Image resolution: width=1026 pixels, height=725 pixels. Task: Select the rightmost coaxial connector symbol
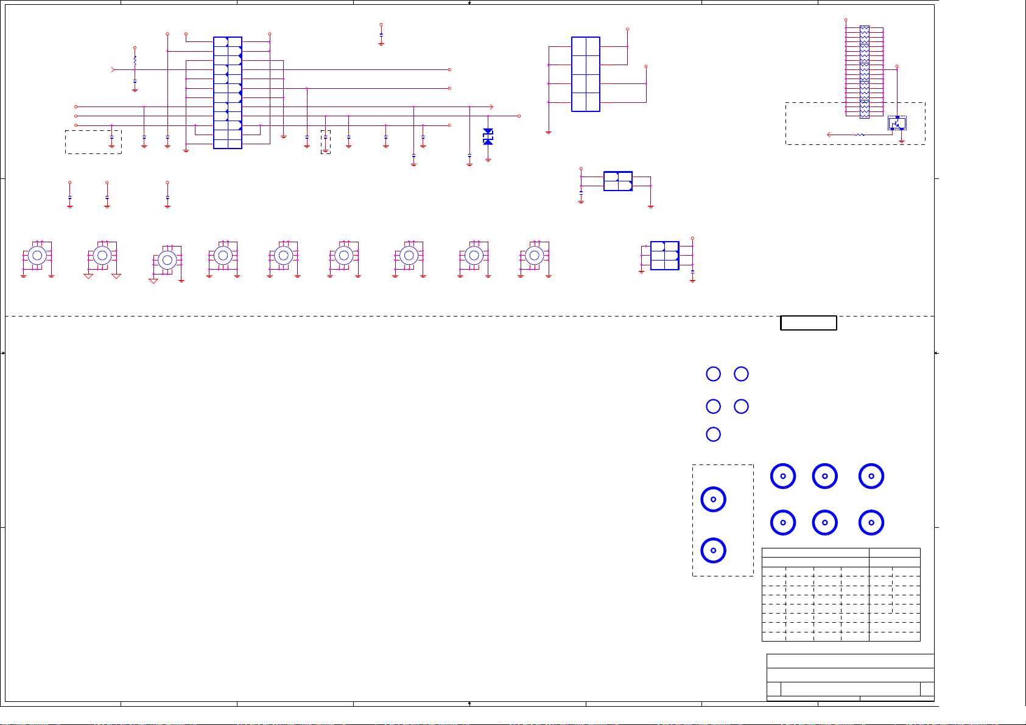click(535, 256)
